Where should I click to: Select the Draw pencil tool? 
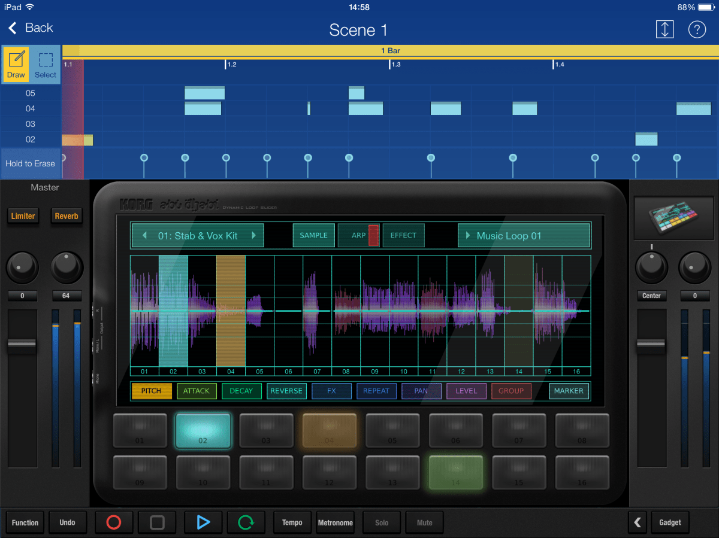(x=16, y=65)
